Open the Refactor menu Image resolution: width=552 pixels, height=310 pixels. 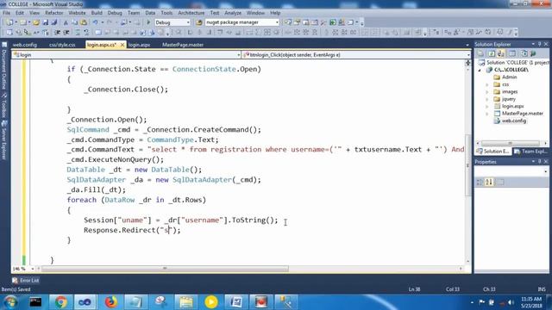coord(53,13)
